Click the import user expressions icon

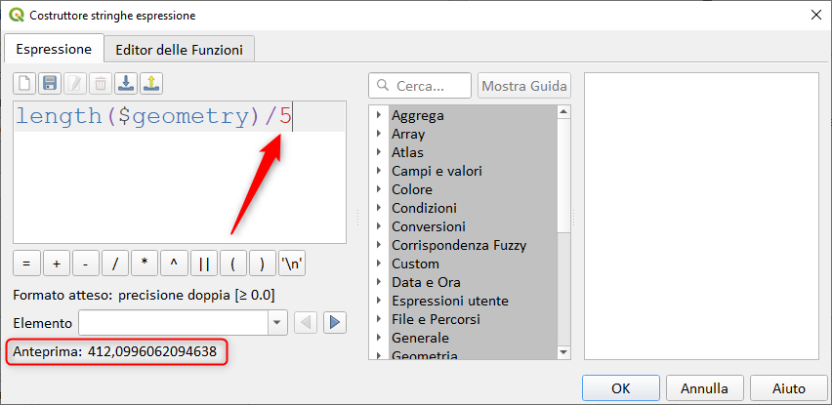pos(125,85)
